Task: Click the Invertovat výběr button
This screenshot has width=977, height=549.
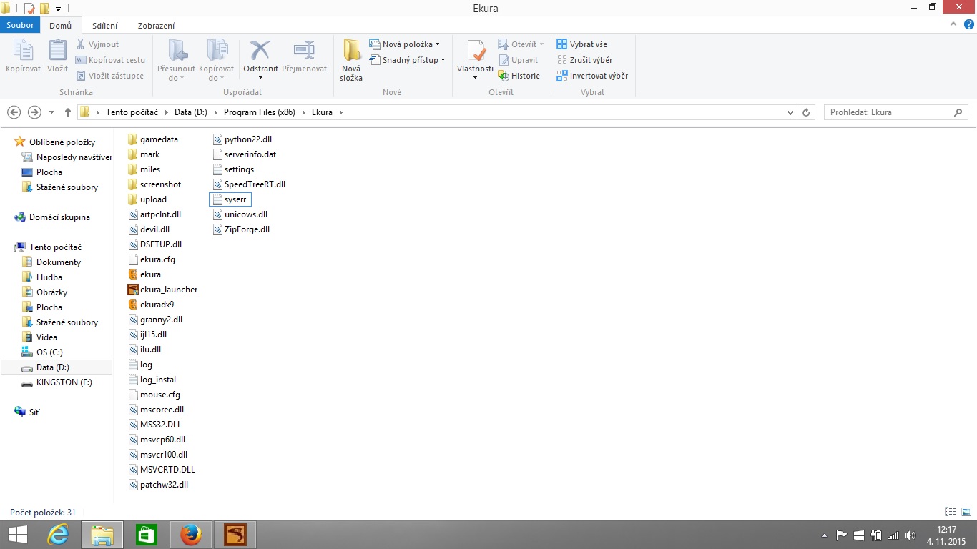Action: pos(592,76)
